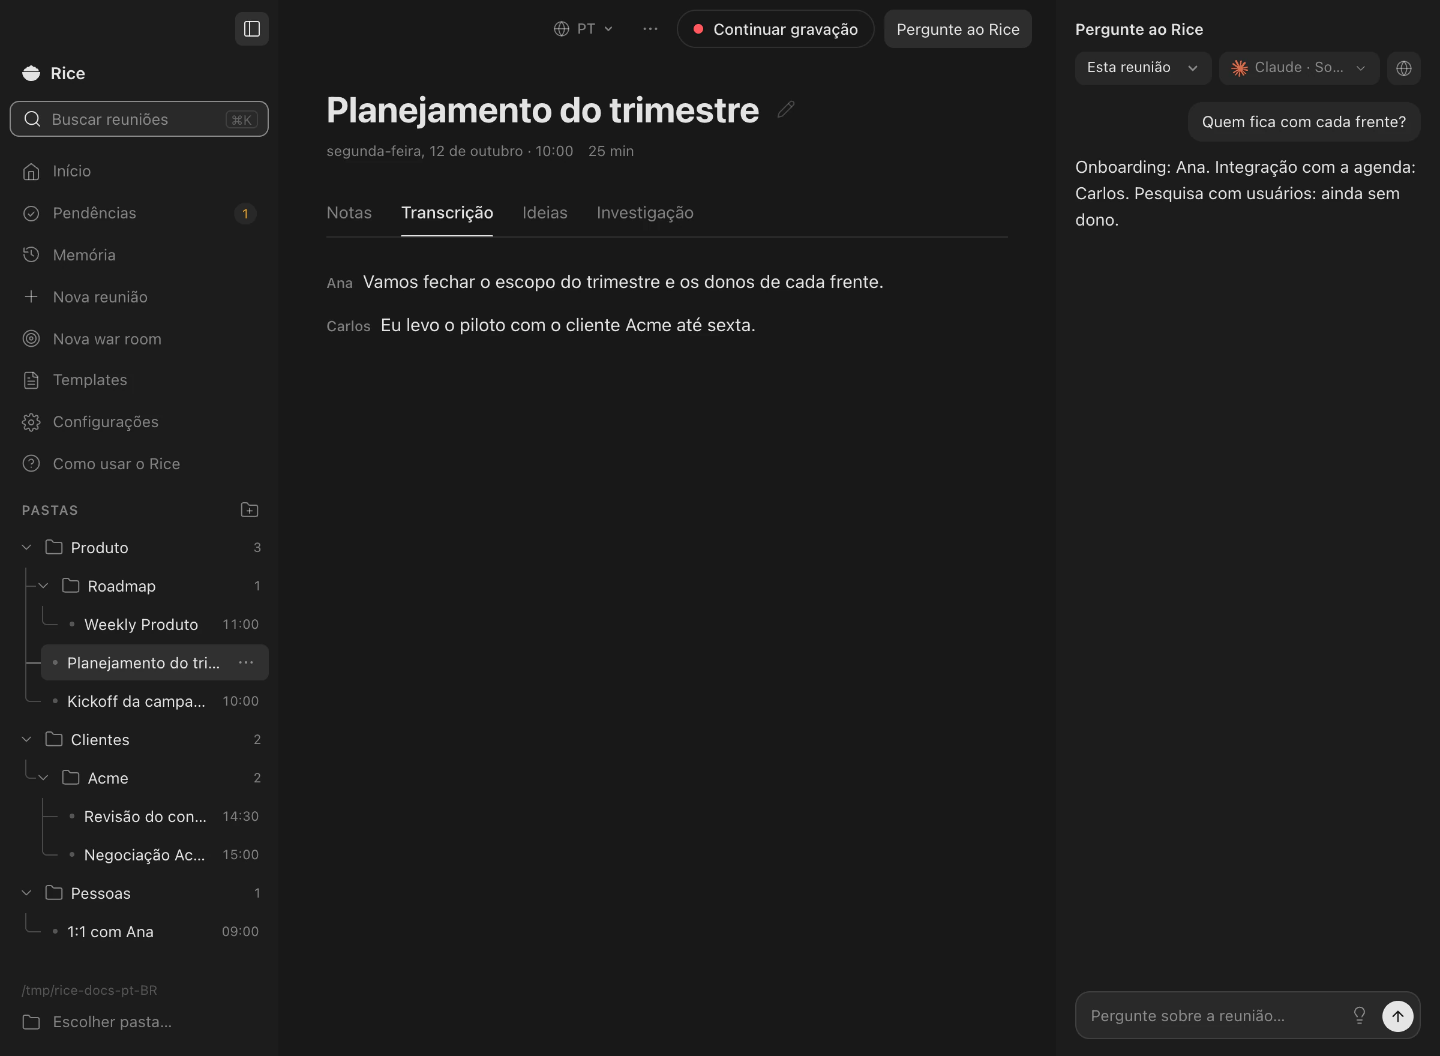Start a Nova war room
This screenshot has height=1056, width=1440.
click(x=139, y=338)
